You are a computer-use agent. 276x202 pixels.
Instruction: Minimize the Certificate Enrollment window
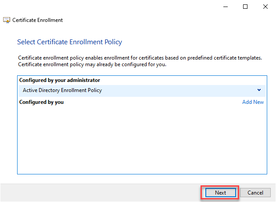[x=225, y=7]
